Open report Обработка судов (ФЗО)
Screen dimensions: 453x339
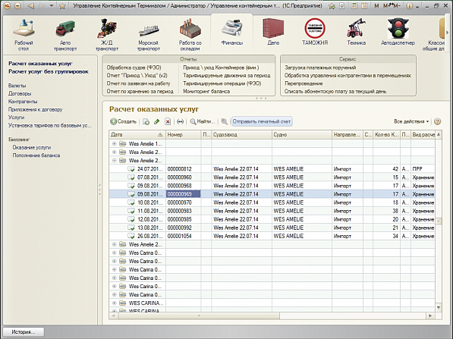pyautogui.click(x=134, y=67)
